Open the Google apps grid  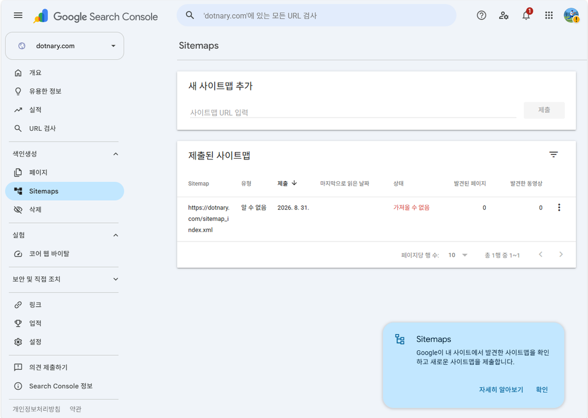tap(549, 15)
